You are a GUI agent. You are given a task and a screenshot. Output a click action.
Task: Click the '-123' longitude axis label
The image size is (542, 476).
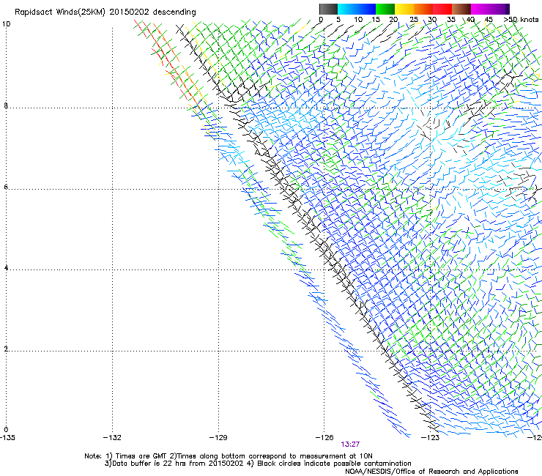431,438
